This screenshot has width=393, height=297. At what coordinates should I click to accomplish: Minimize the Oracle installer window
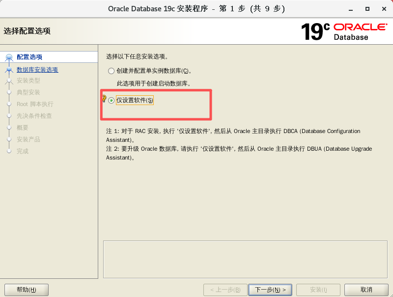pos(351,9)
